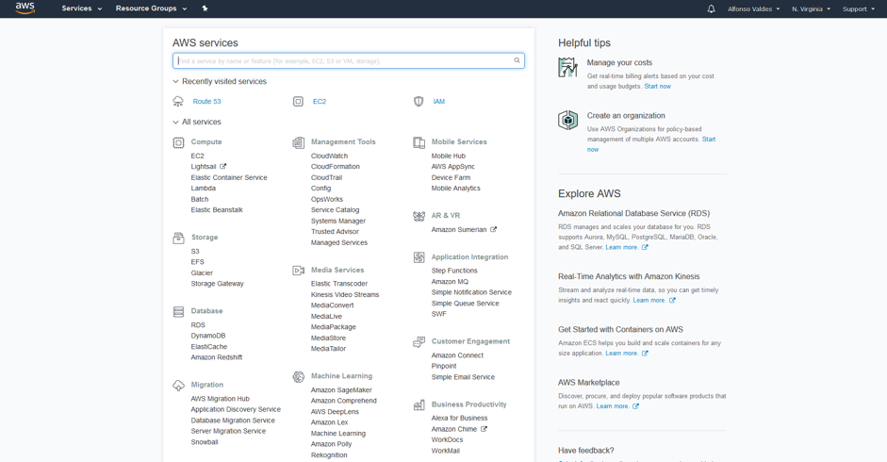The width and height of the screenshot is (887, 462).
Task: Open the CloudWatch service link
Action: pyautogui.click(x=329, y=157)
